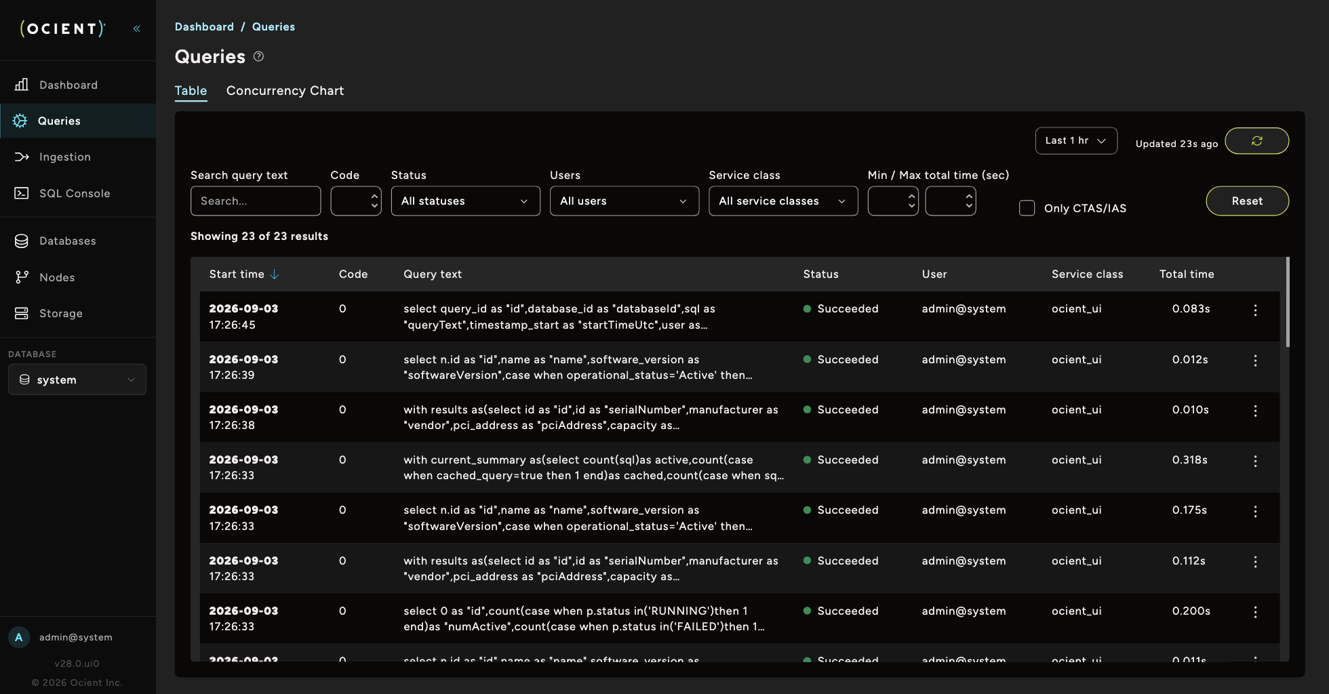Open the Nodes page
1329x694 pixels.
78,277
